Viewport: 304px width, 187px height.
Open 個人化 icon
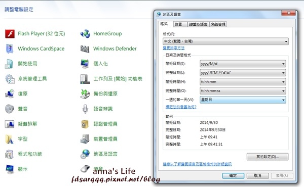pyautogui.click(x=85, y=64)
